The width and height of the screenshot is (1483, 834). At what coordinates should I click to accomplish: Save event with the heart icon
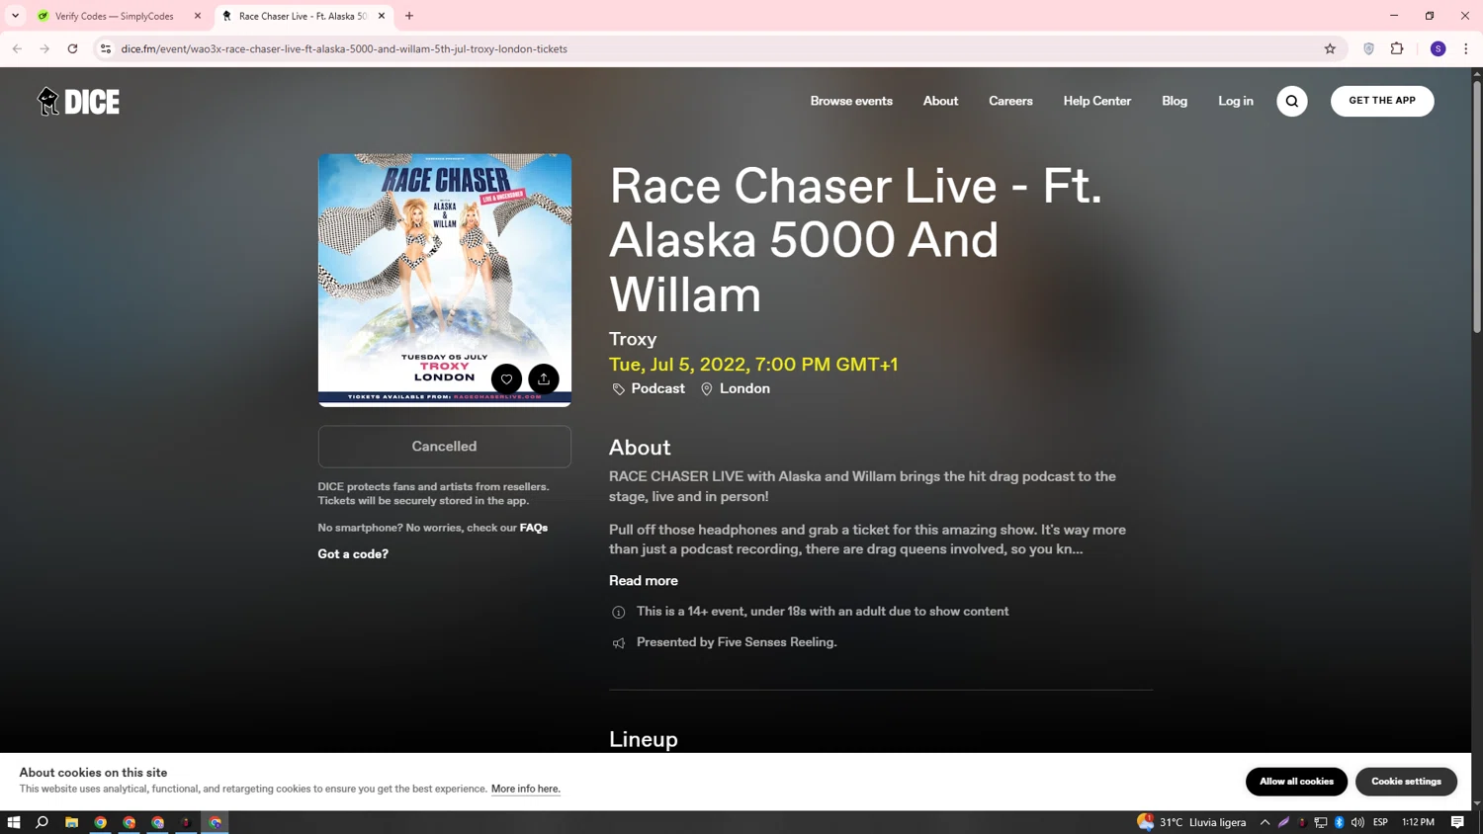pyautogui.click(x=506, y=378)
